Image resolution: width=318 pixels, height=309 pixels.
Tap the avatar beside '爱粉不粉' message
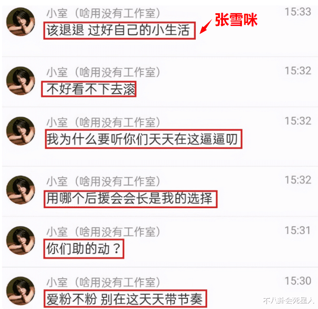(x=21, y=291)
